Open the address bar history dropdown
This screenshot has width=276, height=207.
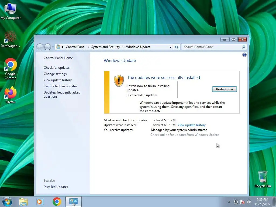click(170, 47)
